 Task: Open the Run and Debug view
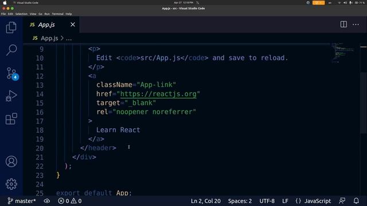[11, 96]
